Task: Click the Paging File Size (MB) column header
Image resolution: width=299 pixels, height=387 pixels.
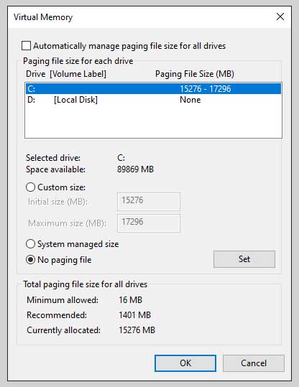Action: (195, 74)
